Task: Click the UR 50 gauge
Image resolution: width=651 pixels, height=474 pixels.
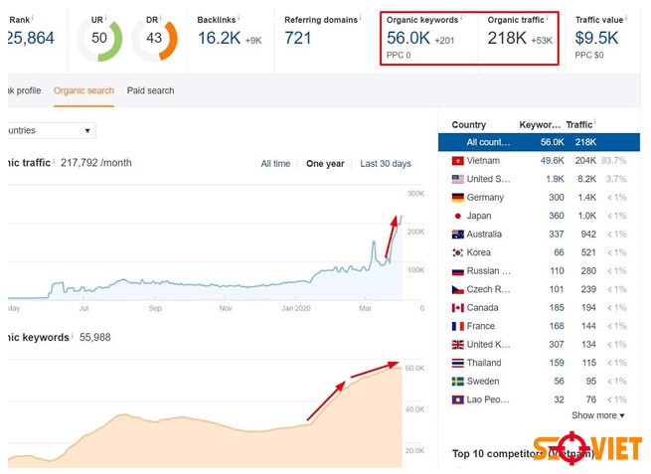Action: coord(98,38)
